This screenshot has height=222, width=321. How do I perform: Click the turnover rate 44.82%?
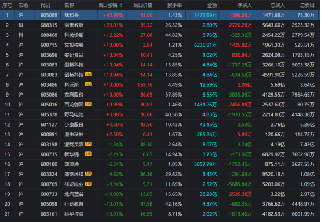click(174, 35)
